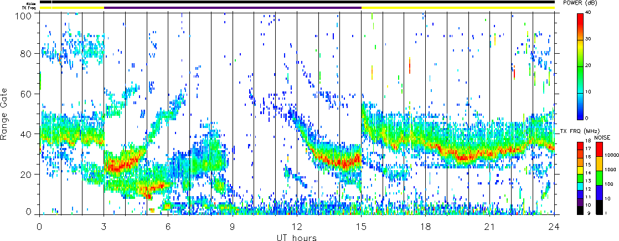
Task: Click yellow TX Freq strip spanning hours 15 to 24
Action: 458,8
